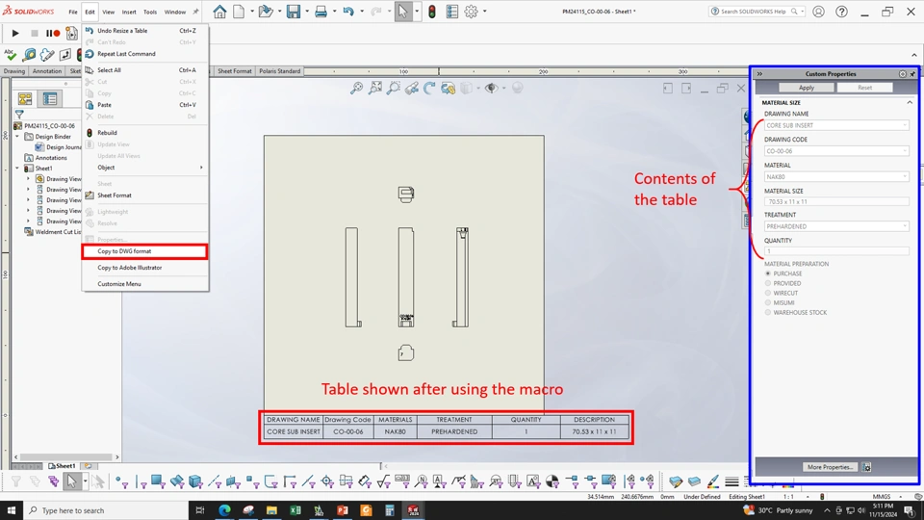Select the MISUMI radio button

click(x=768, y=303)
